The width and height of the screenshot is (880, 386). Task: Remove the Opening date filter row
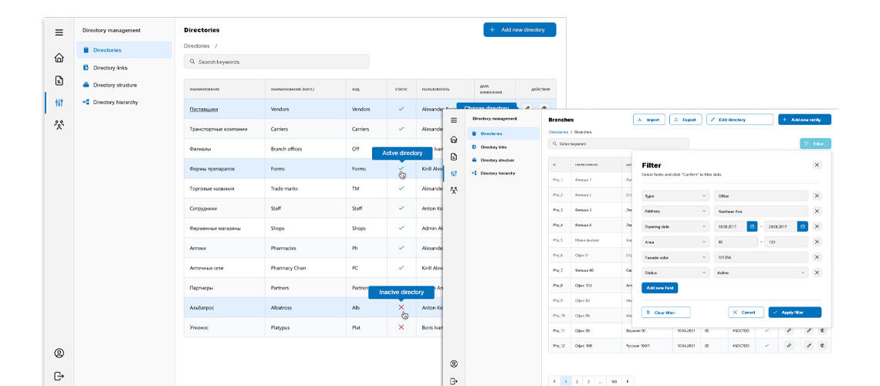817,226
